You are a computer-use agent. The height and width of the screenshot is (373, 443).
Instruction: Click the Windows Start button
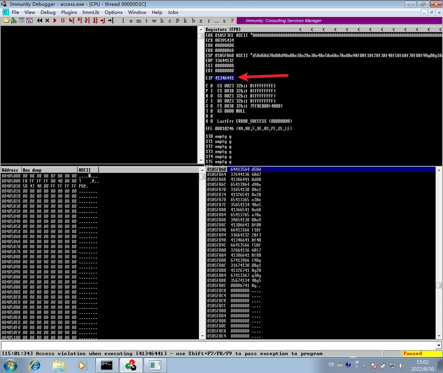[11, 365]
